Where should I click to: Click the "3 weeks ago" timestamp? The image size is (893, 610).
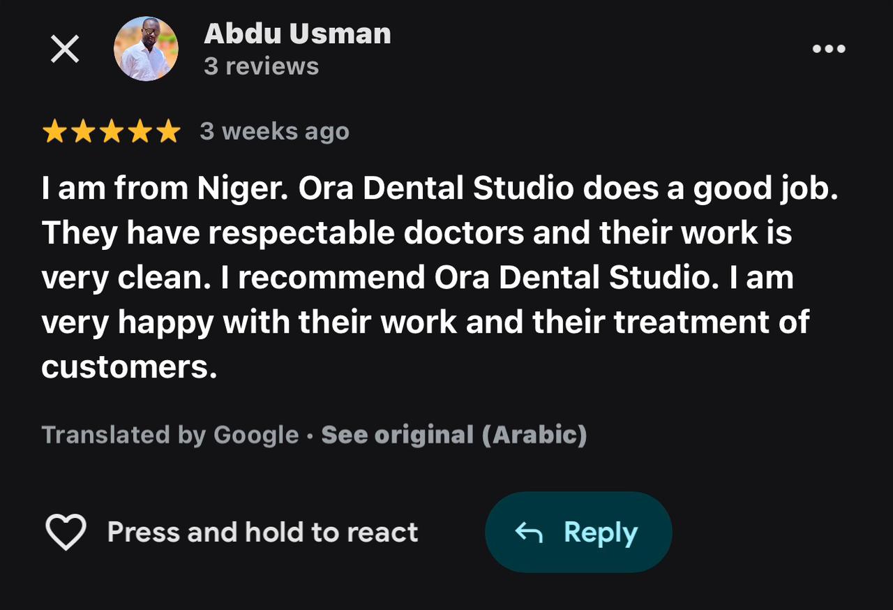[x=274, y=131]
